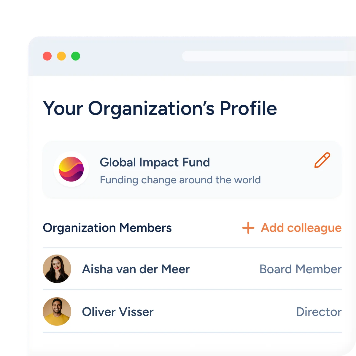Open Aisha van der Meer's profile photo
The height and width of the screenshot is (356, 356).
pyautogui.click(x=57, y=269)
